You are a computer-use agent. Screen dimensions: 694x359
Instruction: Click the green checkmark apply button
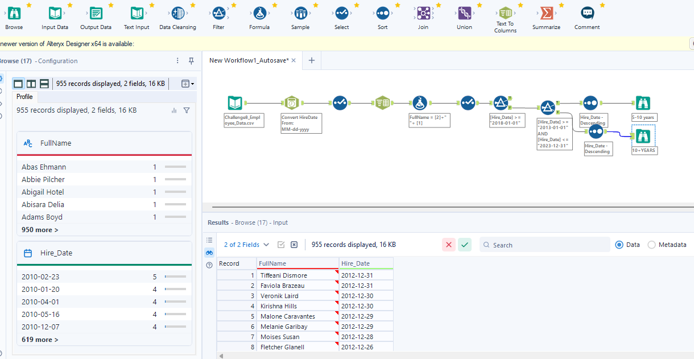[x=465, y=245]
